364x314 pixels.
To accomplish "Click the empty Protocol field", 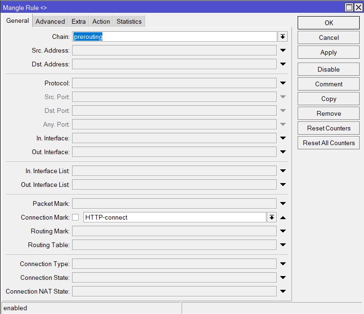I will pos(174,83).
